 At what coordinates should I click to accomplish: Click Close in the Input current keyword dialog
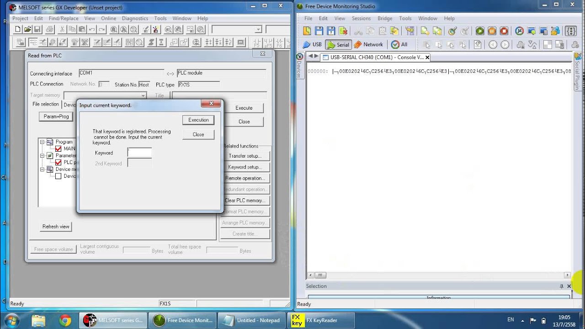(198, 134)
